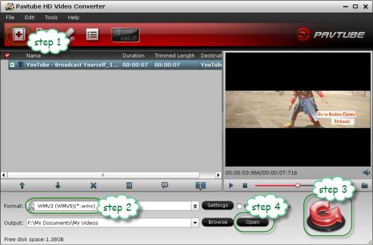Viewport: 373px width, 245px height.
Task: Click the merge/split clips icon
Action: click(201, 185)
